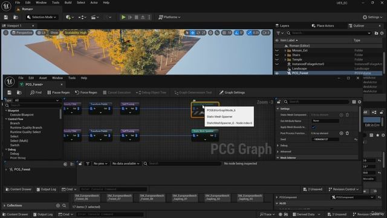Open Outliner settings gear
387x218 pixels.
[x=382, y=33]
